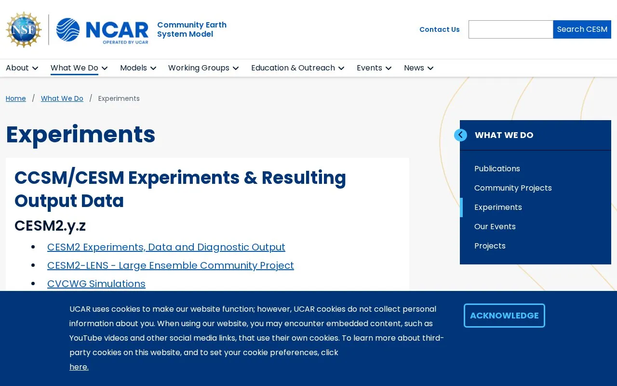Click the NCAR logo
This screenshot has height=386, width=617.
coord(102,30)
